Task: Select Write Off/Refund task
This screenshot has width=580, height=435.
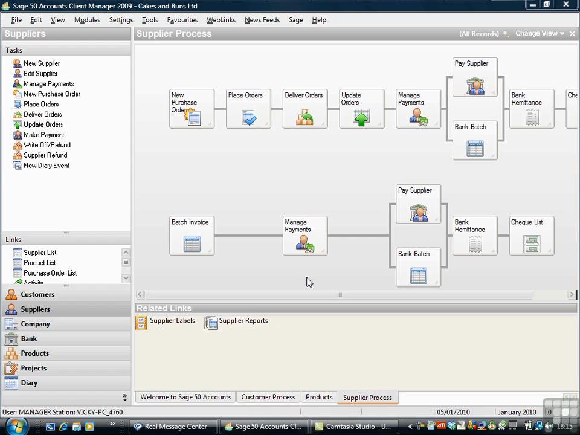Action: pos(47,145)
